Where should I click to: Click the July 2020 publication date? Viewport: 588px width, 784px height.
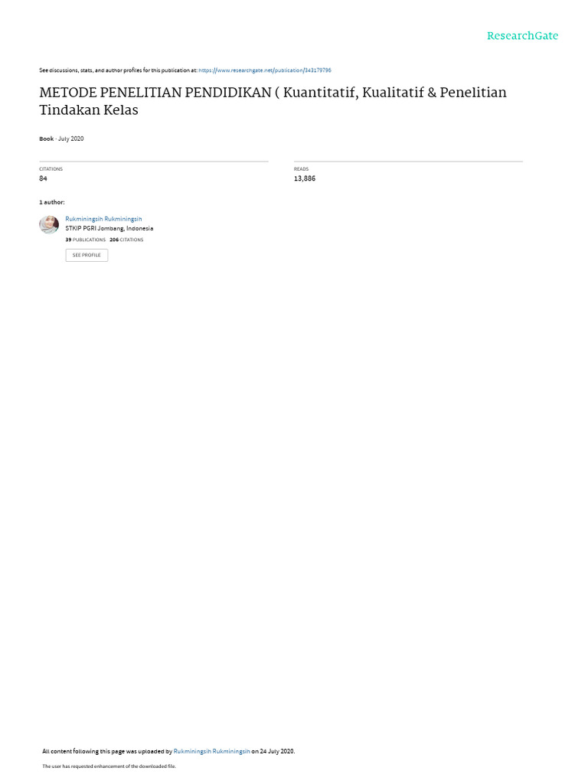pyautogui.click(x=71, y=139)
